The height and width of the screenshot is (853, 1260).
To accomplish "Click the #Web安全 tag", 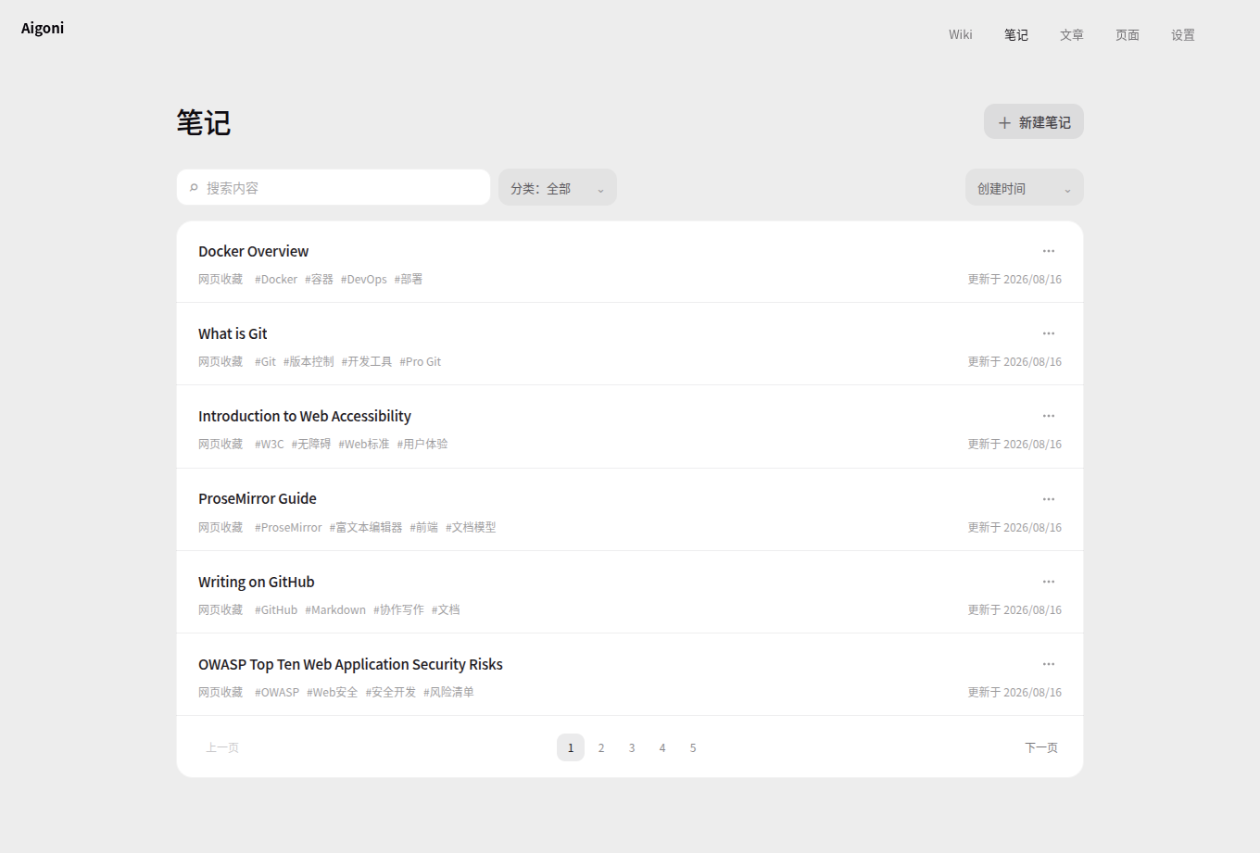I will point(333,692).
